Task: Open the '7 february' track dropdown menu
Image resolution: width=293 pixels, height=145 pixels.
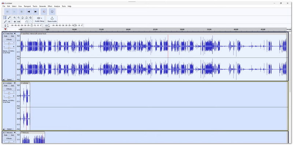Action: pyautogui.click(x=15, y=133)
